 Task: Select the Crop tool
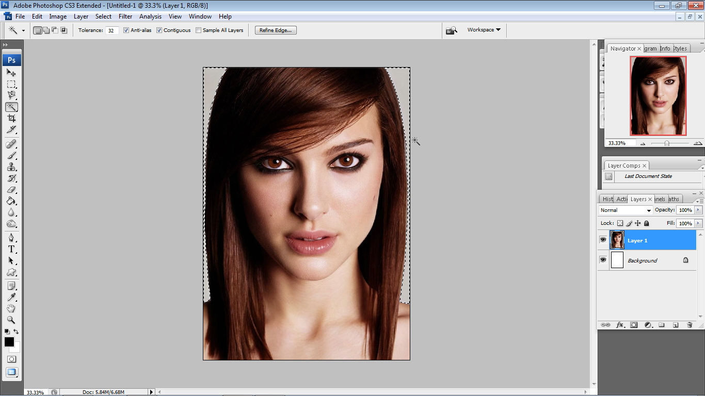(11, 119)
